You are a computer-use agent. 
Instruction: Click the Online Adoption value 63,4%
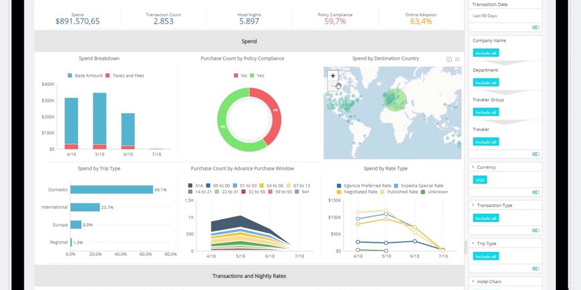(421, 21)
